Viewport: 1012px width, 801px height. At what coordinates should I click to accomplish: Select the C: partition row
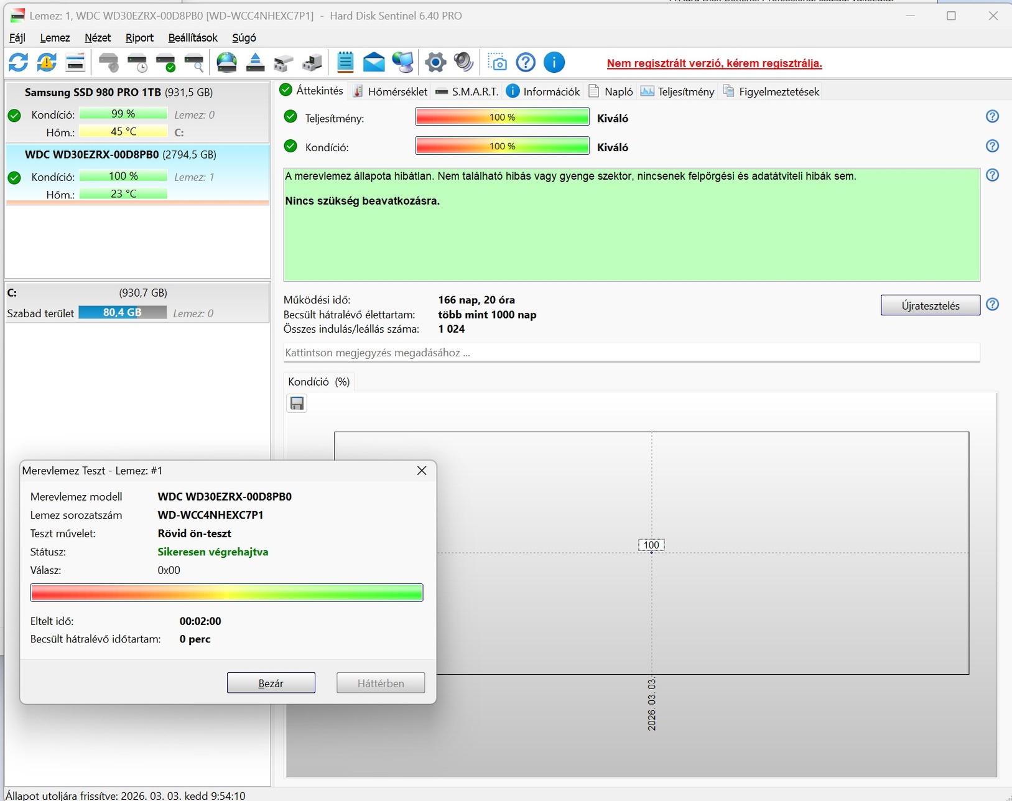tap(137, 303)
